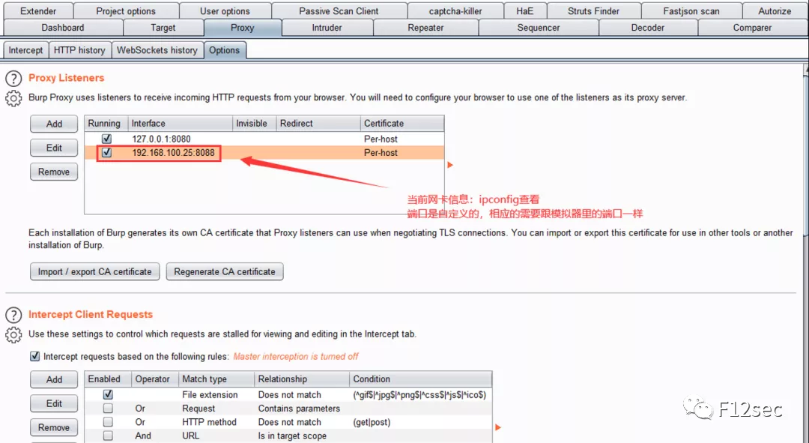Toggle running checkbox for 127.0.0.1:8080
This screenshot has height=443, width=809.
coord(107,139)
